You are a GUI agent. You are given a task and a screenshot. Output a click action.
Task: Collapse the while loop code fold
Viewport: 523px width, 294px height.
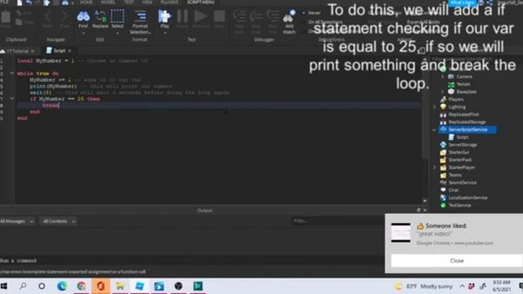click(x=12, y=73)
